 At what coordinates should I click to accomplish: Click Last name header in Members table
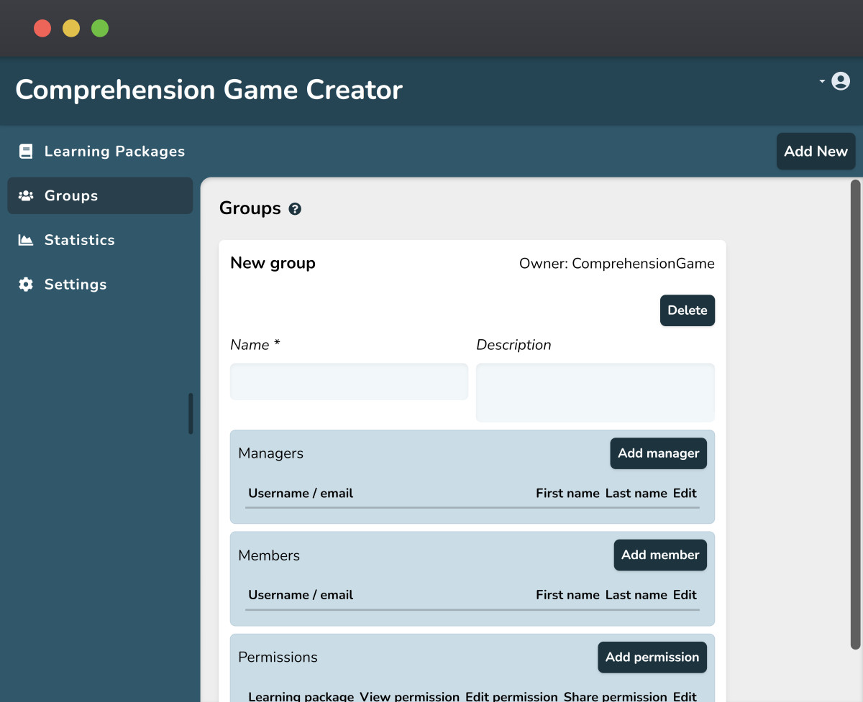[x=636, y=595]
